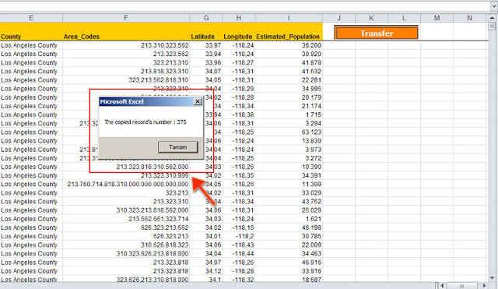The width and height of the screenshot is (498, 289).
Task: Select column M header
Action: pyautogui.click(x=437, y=18)
